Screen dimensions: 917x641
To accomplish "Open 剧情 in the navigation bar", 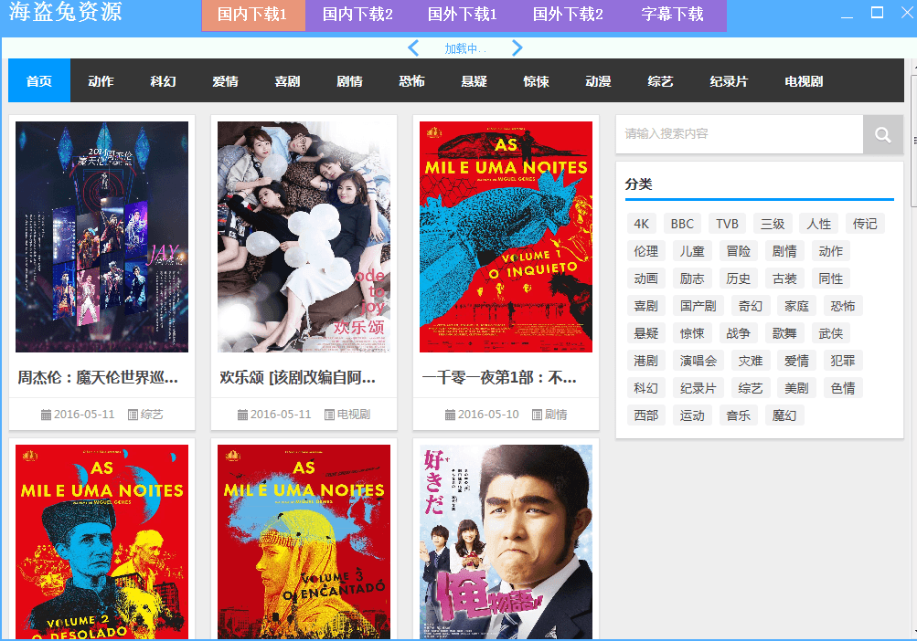I will pos(350,80).
